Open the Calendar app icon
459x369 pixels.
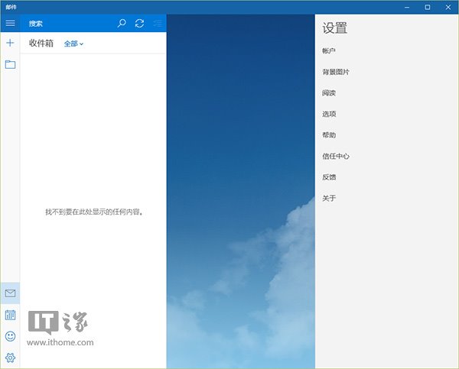10,315
